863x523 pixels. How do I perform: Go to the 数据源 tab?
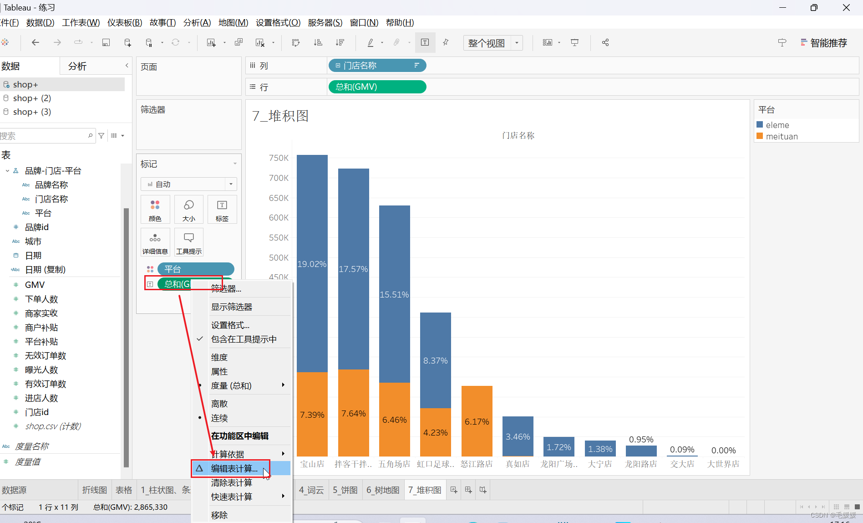15,490
